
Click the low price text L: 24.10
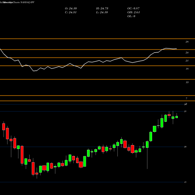pos(102,12)
